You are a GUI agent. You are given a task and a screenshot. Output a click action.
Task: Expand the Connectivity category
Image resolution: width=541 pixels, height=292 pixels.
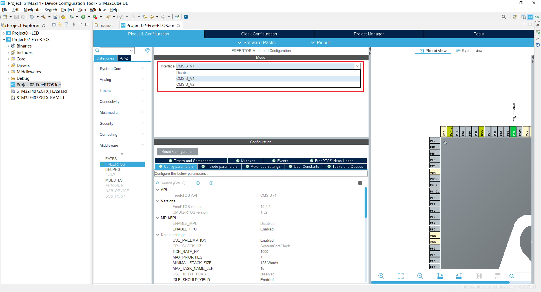[122, 101]
